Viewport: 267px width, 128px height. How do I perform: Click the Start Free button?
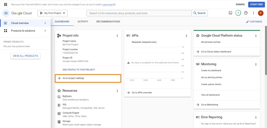(257, 5)
